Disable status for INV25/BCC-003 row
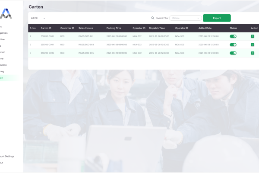Image resolution: width=259 pixels, height=173 pixels. [233, 45]
